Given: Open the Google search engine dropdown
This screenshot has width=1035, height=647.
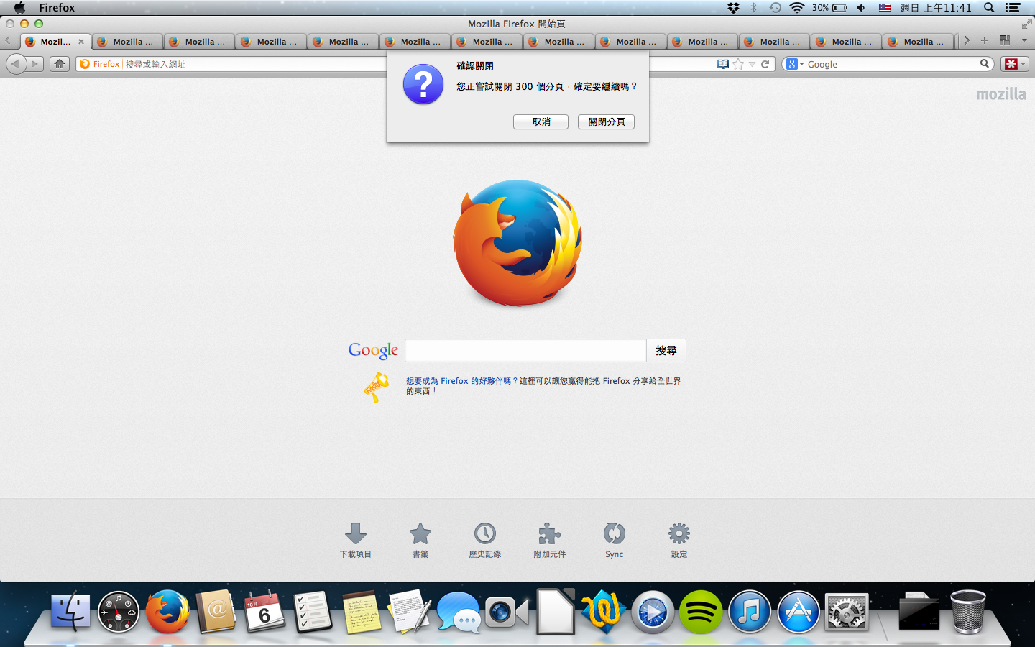Looking at the screenshot, I should click(x=795, y=64).
